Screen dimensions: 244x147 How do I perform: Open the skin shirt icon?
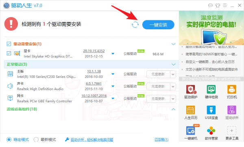tap(218, 5)
